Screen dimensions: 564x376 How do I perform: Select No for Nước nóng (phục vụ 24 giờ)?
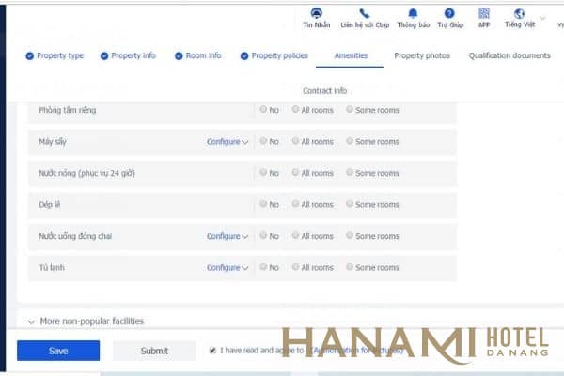click(263, 172)
